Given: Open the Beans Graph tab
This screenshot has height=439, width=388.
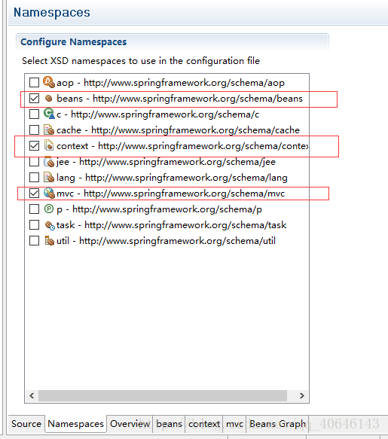Looking at the screenshot, I should (x=277, y=424).
